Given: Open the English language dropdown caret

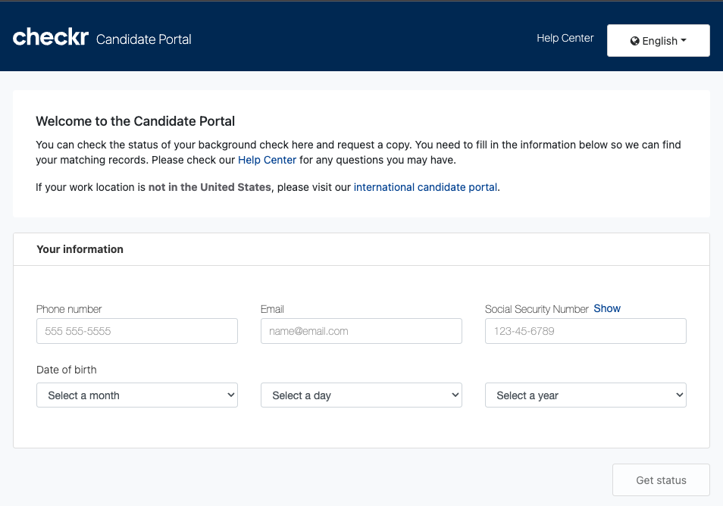Looking at the screenshot, I should pos(684,41).
